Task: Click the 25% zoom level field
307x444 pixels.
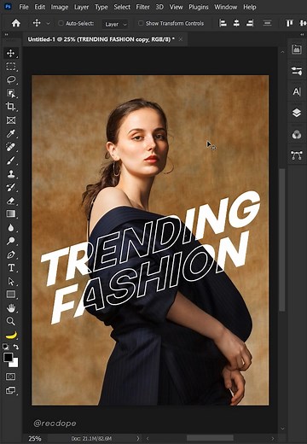Action: (35, 439)
